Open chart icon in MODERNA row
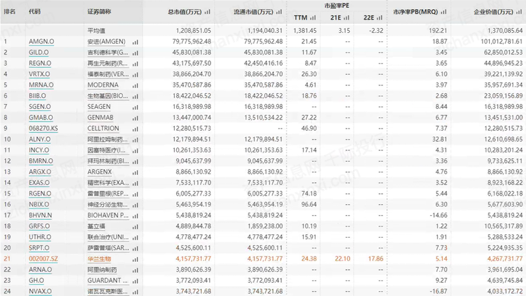Screen dimensions: 526x296 tap(135, 86)
